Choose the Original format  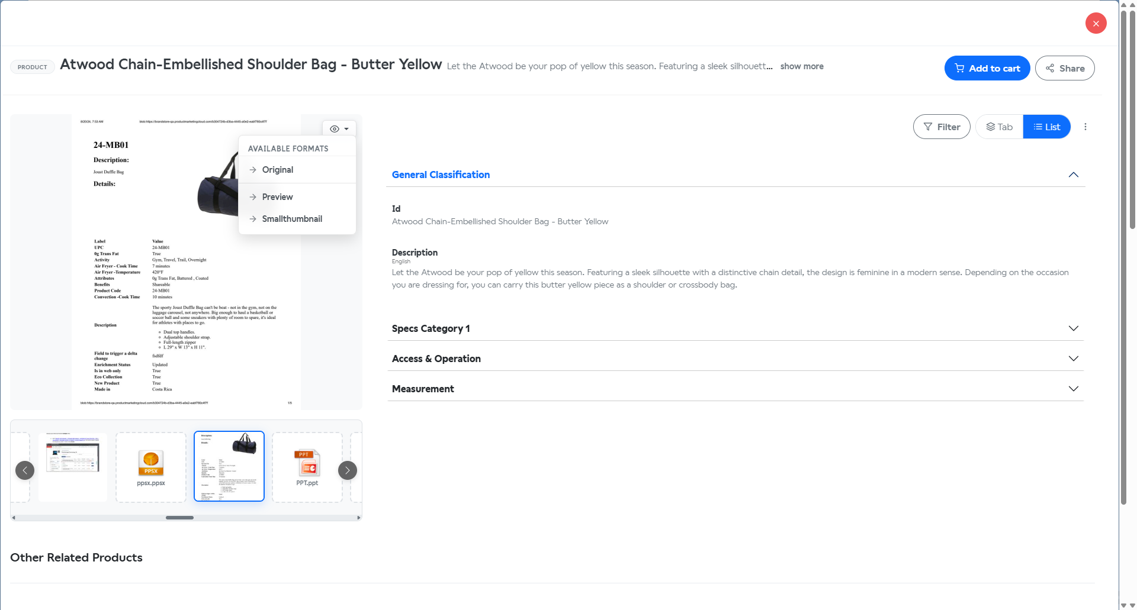tap(297, 170)
